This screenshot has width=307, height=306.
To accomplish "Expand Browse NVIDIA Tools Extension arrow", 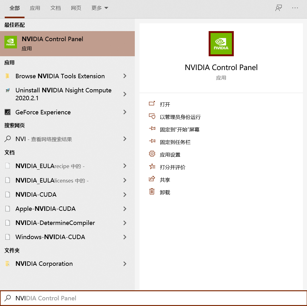I will pyautogui.click(x=125, y=76).
